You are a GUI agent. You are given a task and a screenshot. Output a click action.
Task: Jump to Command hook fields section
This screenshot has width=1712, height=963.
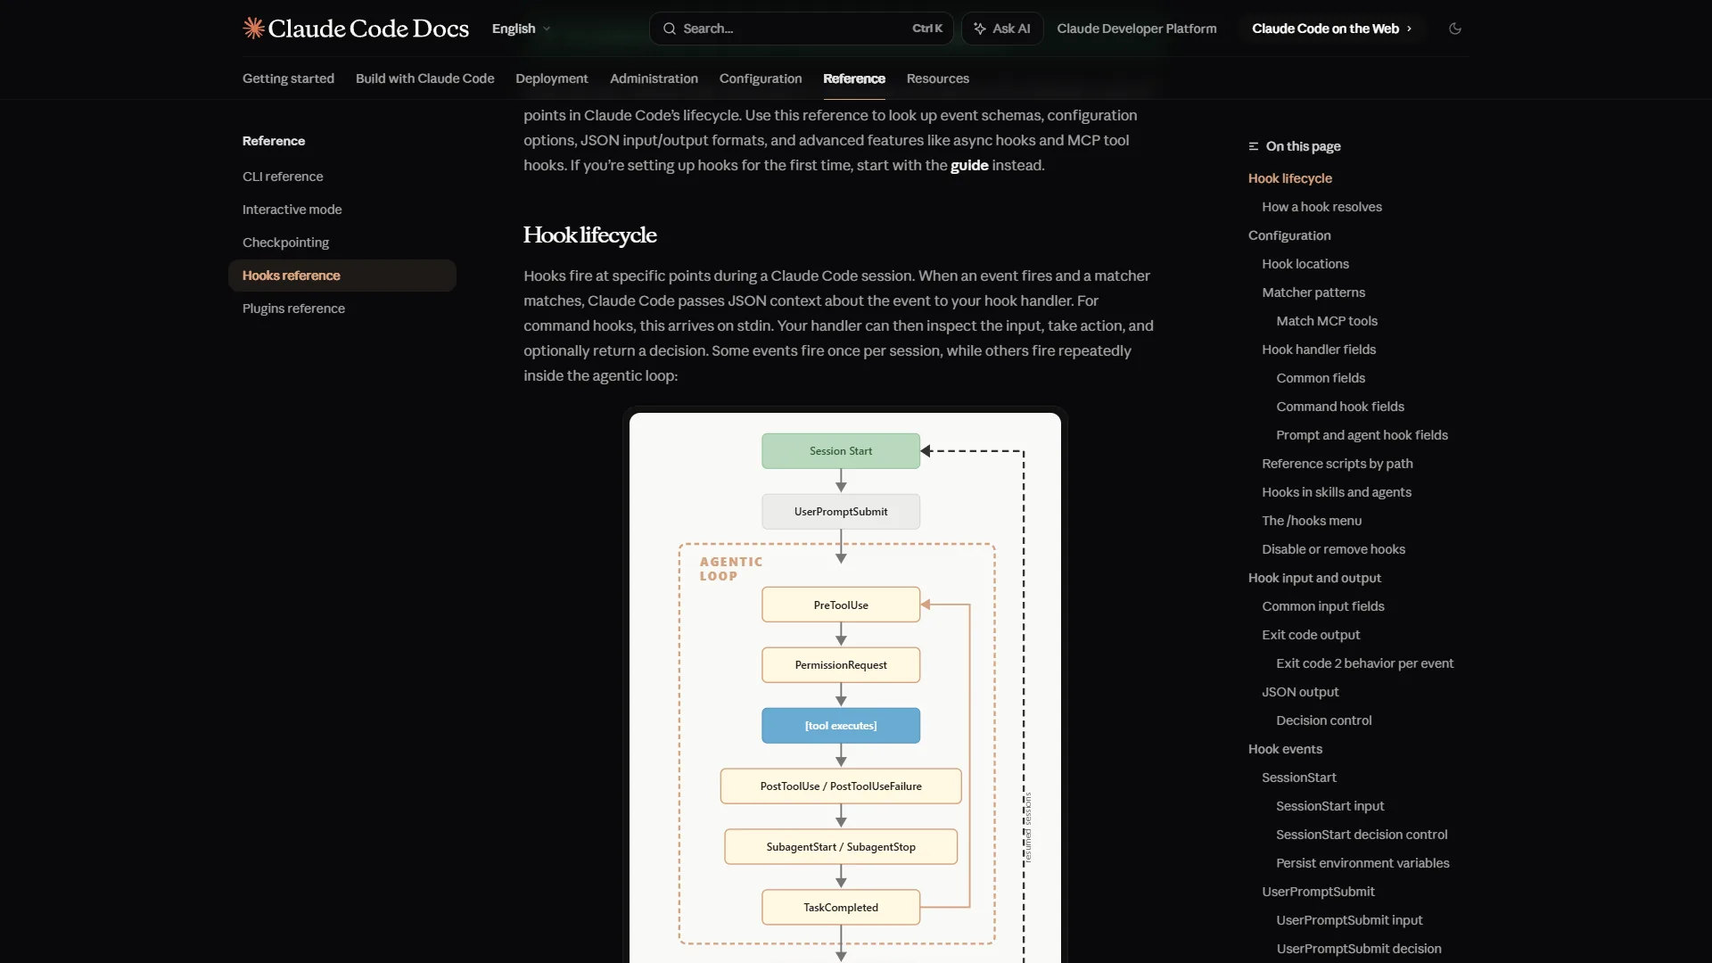(1340, 407)
